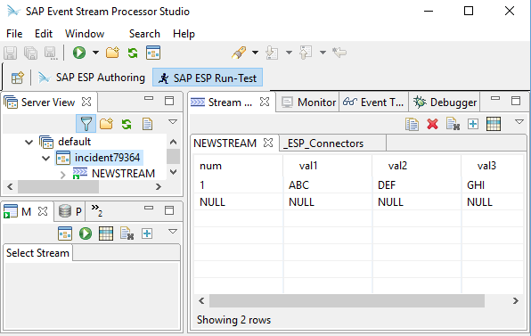This screenshot has height=336, width=531.
Task: Click the document-with-X icon in the Stream View toolbar
Action: tap(453, 124)
